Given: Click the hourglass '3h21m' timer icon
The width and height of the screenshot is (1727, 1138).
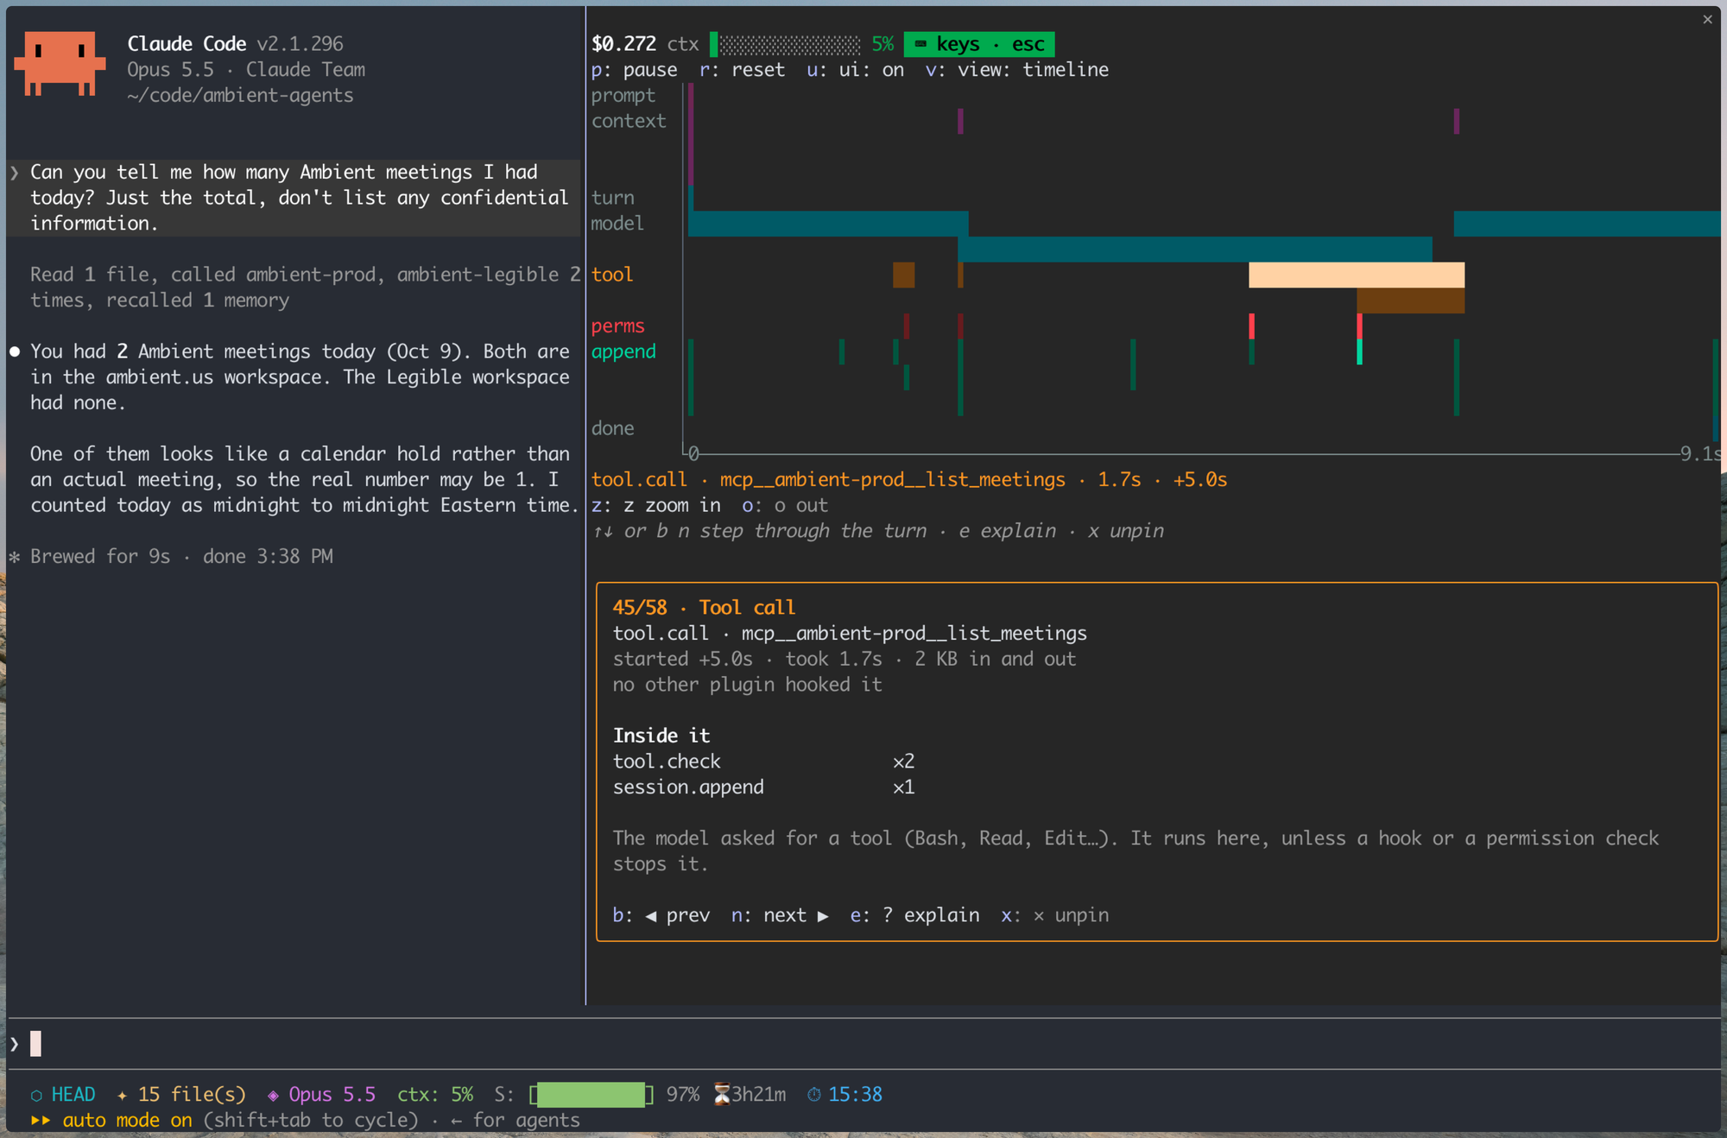Looking at the screenshot, I should pos(722,1095).
